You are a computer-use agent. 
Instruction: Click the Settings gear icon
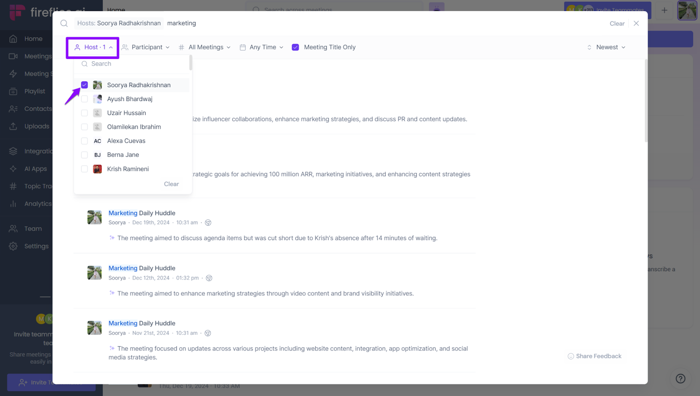(x=13, y=246)
